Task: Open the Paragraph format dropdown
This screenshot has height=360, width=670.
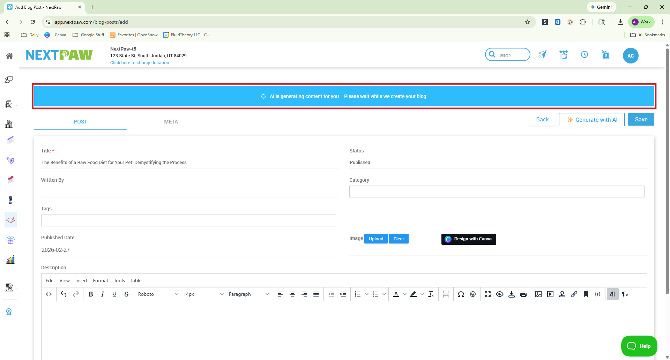Action: (248, 294)
